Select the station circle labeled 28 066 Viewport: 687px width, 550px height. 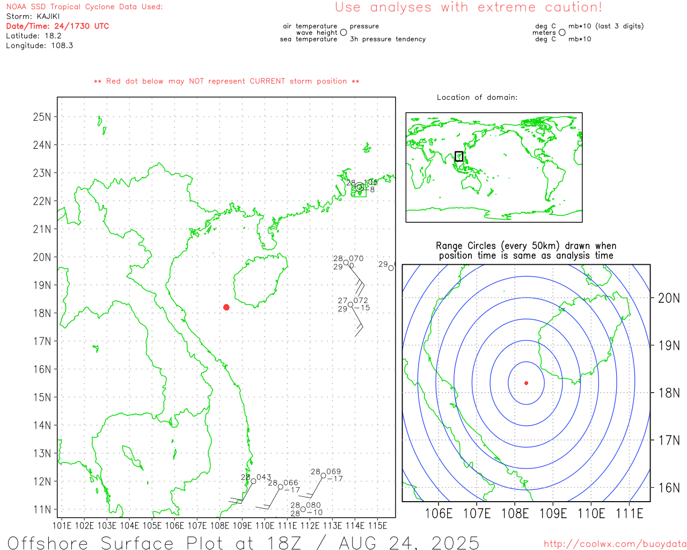pyautogui.click(x=280, y=487)
